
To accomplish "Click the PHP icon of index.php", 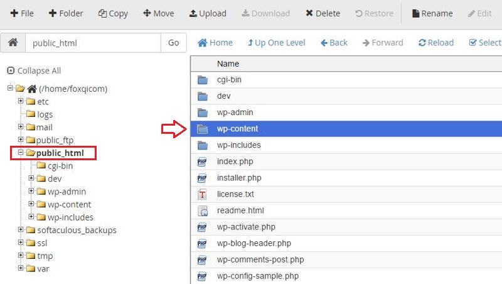I will point(202,161).
